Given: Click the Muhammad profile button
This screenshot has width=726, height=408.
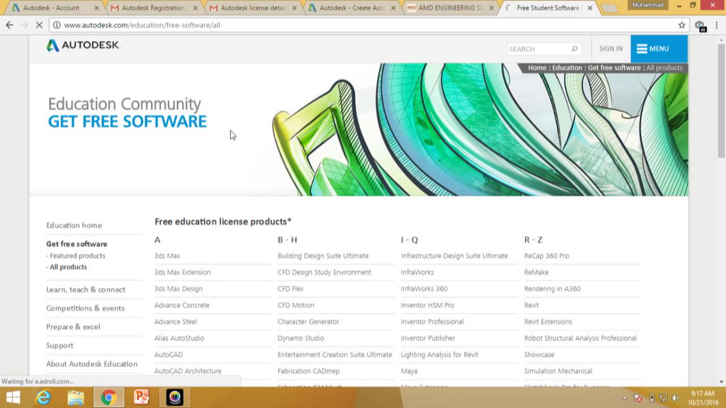Looking at the screenshot, I should coord(648,5).
